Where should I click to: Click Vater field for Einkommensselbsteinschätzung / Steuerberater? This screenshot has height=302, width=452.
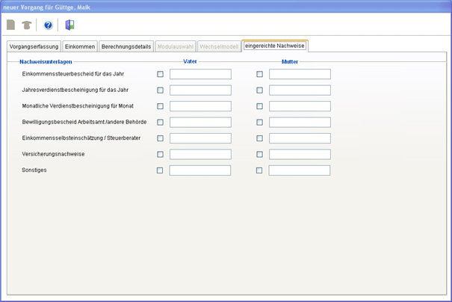click(200, 138)
